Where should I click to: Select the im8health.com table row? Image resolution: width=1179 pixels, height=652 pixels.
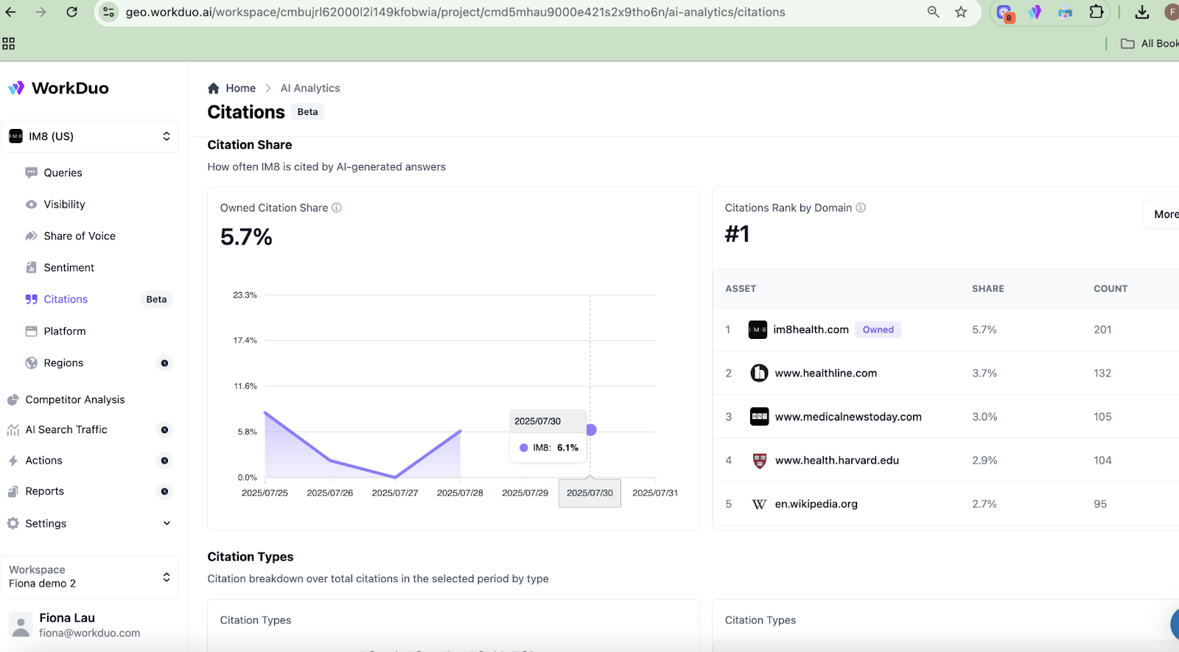[946, 329]
